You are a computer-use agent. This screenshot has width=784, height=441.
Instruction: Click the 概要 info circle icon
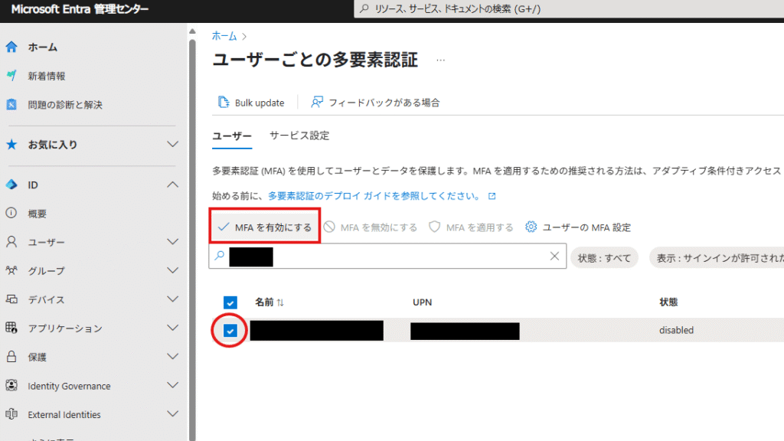(11, 213)
